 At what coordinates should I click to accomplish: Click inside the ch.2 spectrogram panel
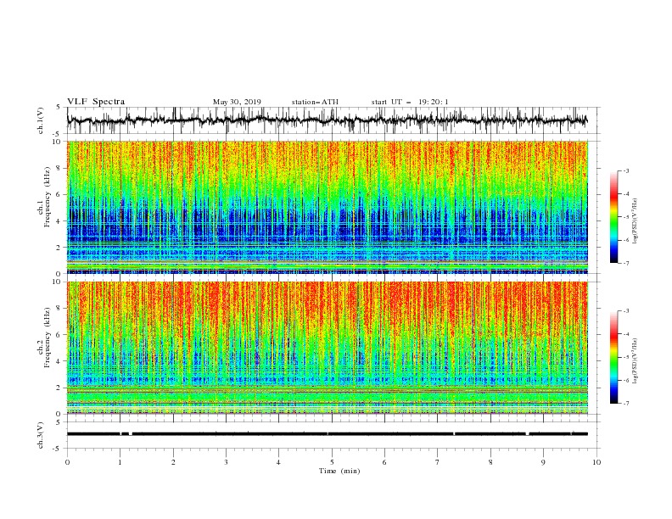[x=328, y=348]
